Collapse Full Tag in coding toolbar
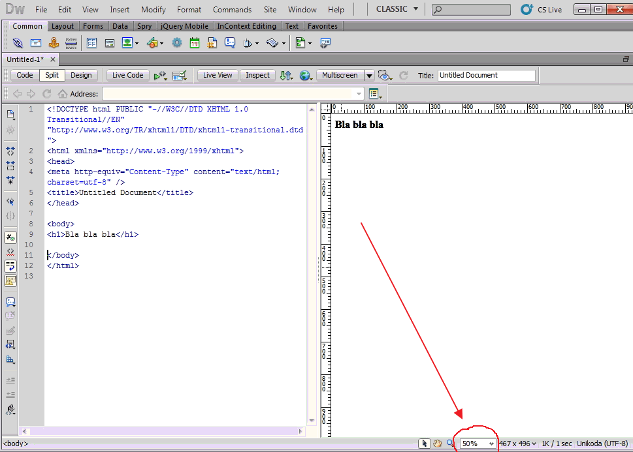The image size is (633, 452). click(10, 151)
